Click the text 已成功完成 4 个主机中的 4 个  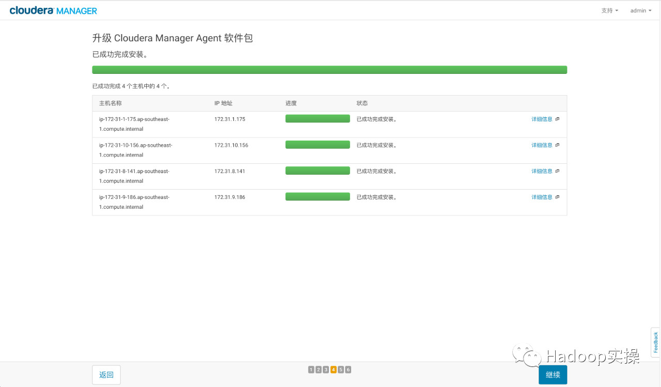point(131,86)
